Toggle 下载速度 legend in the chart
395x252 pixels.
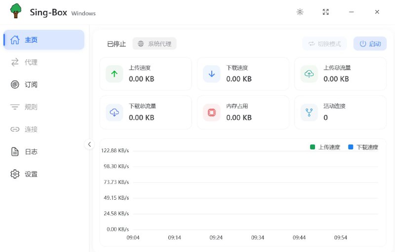pyautogui.click(x=363, y=147)
